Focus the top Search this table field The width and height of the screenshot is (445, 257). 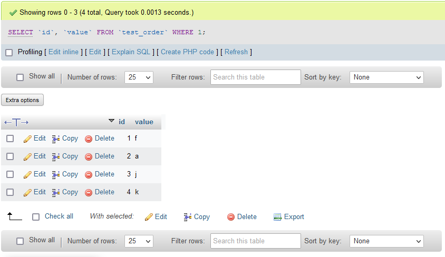(255, 77)
